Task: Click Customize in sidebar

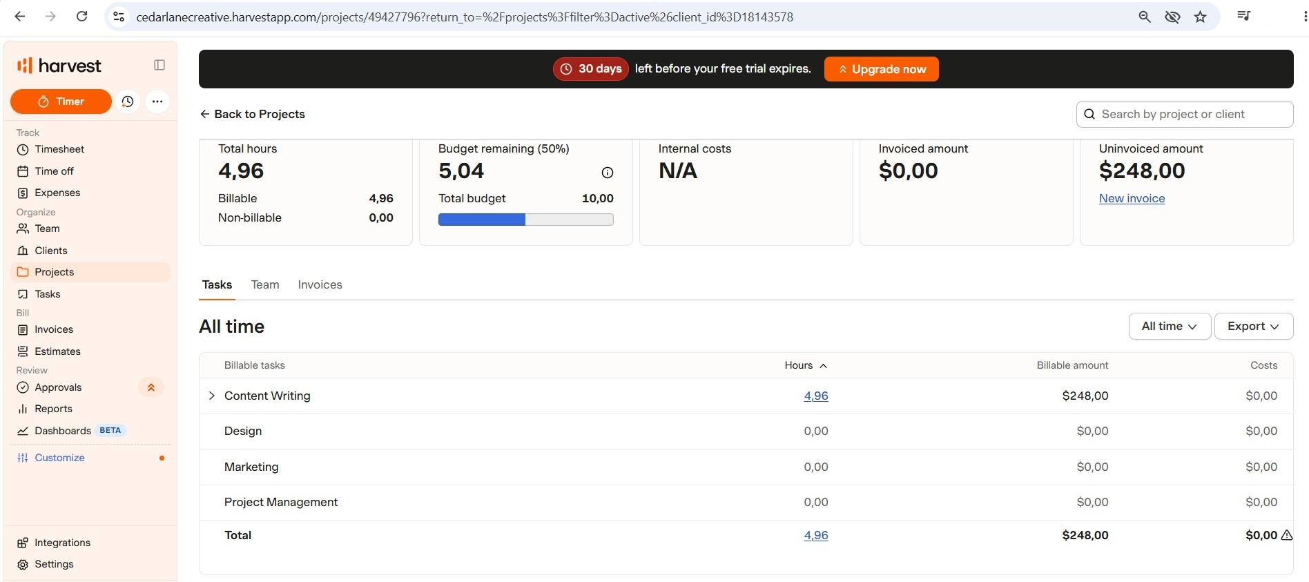Action: pyautogui.click(x=90, y=458)
